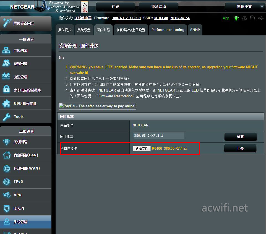The image size is (266, 234).
Task: Open 防火墙 menu label
Action: [x=19, y=208]
